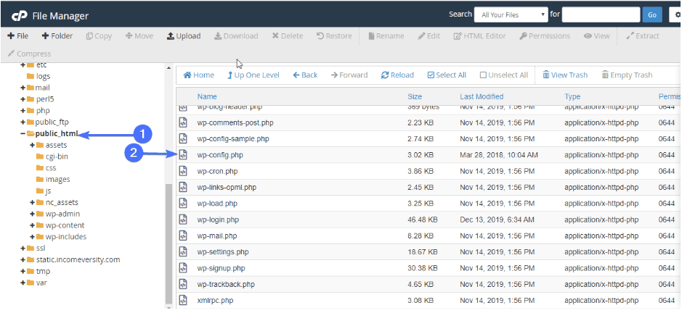682x313 pixels.
Task: Sort by the Type column header
Action: click(572, 97)
